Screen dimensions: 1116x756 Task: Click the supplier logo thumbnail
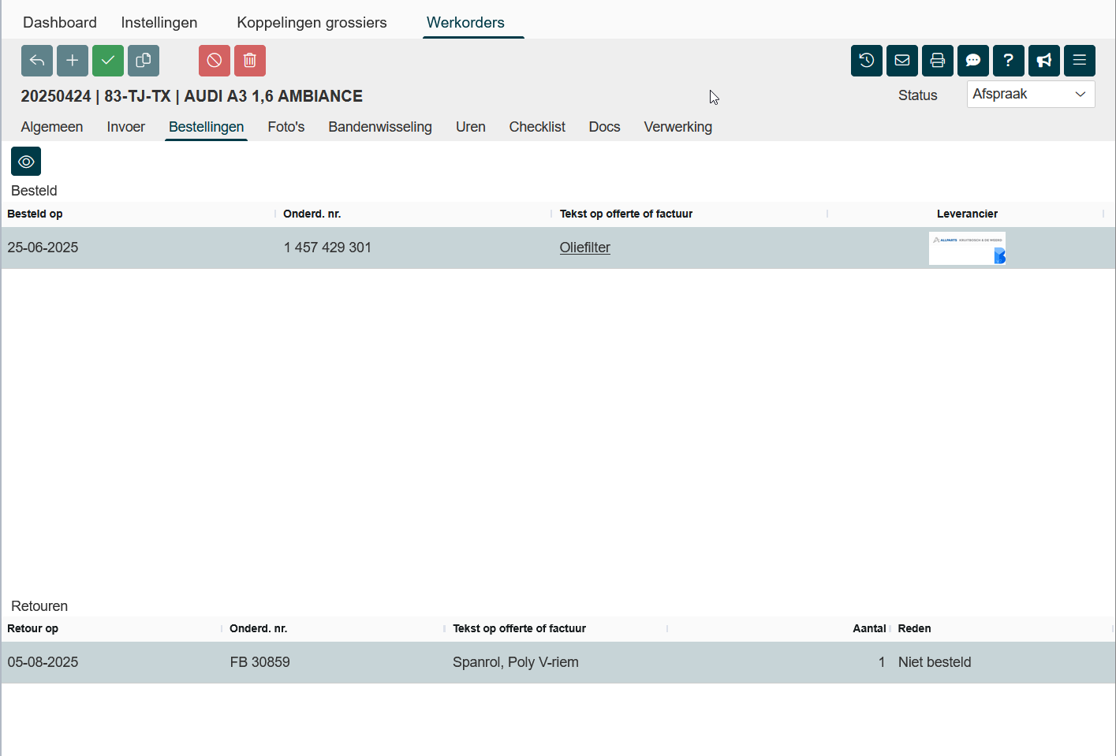click(967, 248)
